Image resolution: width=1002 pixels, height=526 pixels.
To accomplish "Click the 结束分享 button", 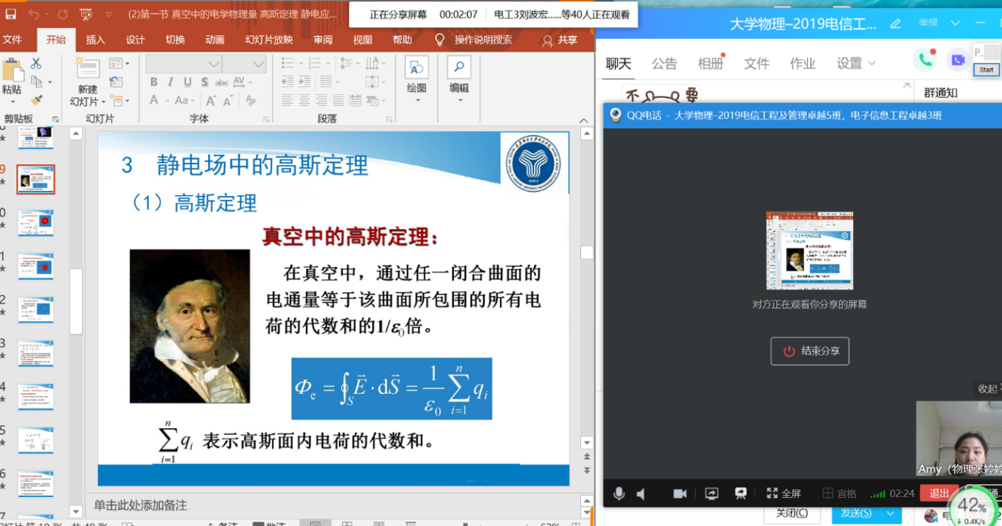I will coord(810,351).
